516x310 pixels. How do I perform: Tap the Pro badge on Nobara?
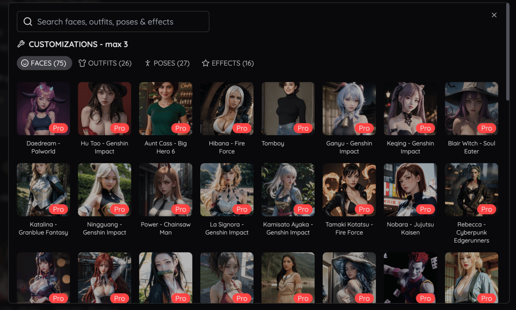click(x=425, y=209)
